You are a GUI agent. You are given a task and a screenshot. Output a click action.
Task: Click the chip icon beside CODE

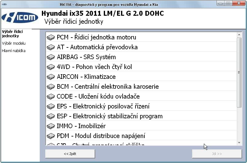51,97
